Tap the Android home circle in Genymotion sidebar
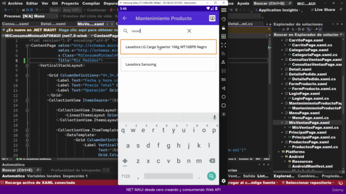Image resolution: width=346 pixels, height=194 pixels. pos(223,97)
